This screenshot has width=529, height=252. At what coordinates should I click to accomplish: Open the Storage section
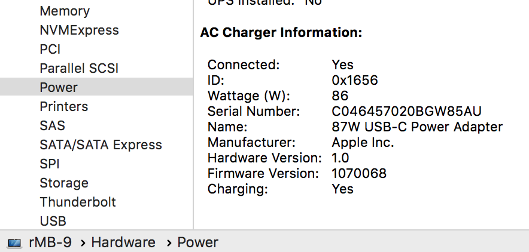point(64,183)
